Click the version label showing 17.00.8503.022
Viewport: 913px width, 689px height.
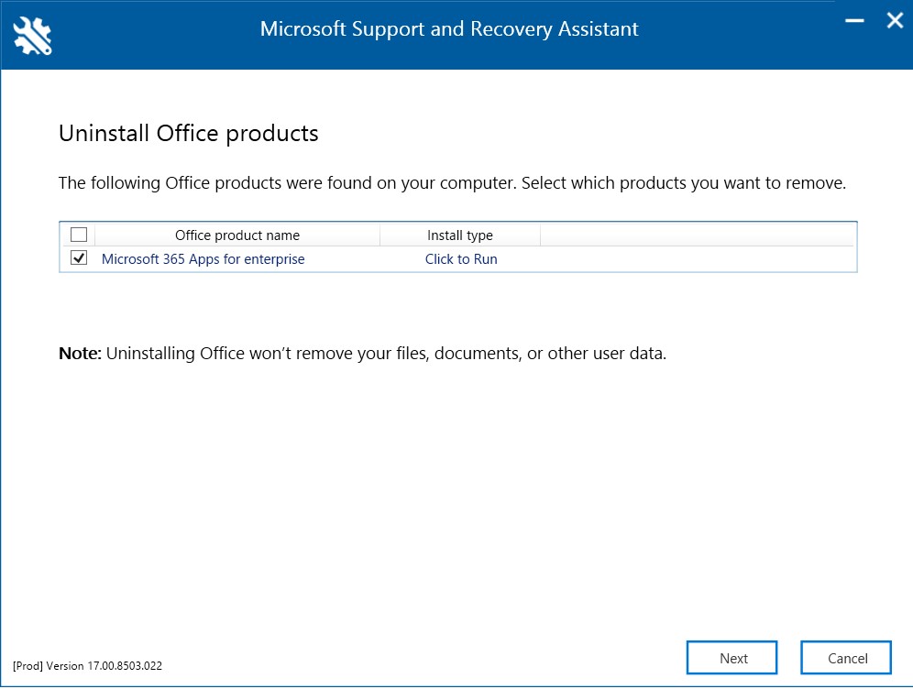coord(87,666)
